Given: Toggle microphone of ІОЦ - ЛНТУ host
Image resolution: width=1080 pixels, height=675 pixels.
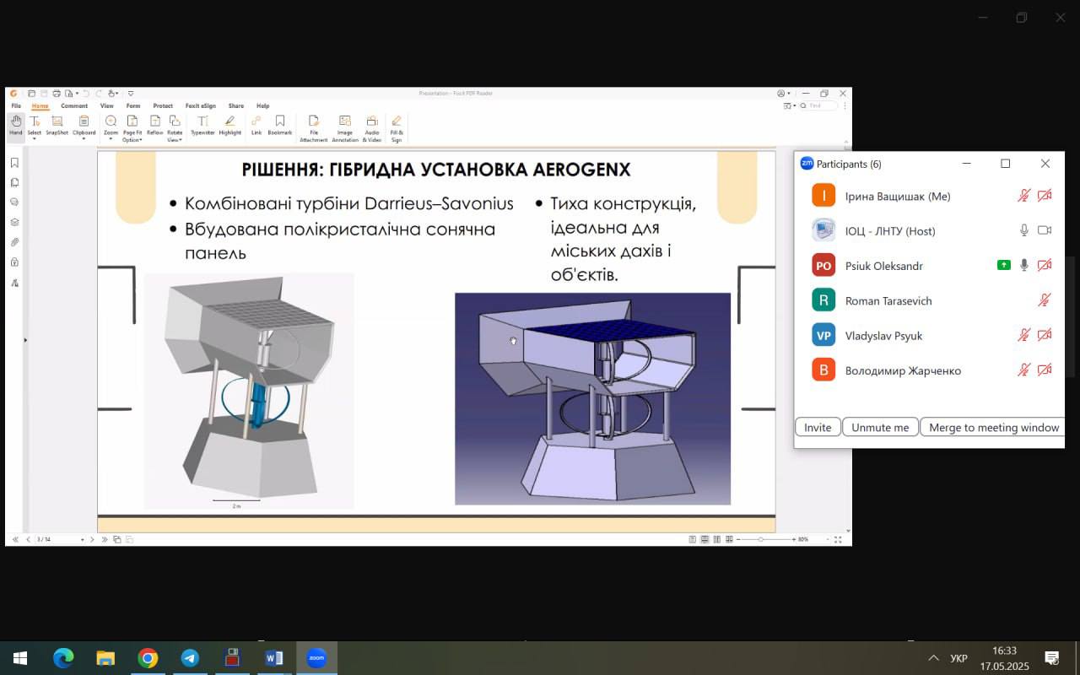Looking at the screenshot, I should (1024, 230).
